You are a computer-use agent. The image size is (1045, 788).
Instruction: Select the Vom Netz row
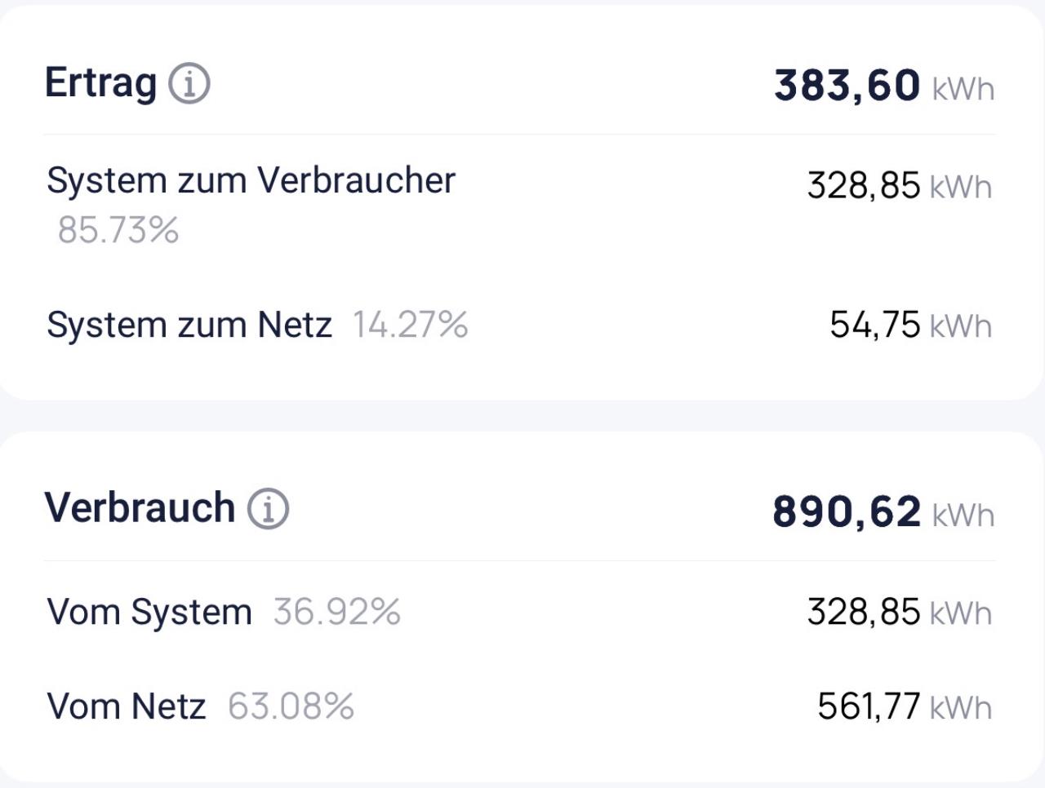(x=126, y=706)
